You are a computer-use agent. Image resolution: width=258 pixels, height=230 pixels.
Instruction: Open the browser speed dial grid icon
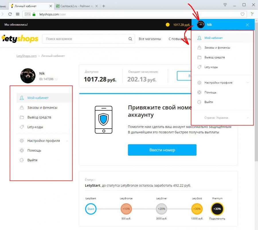17,14
